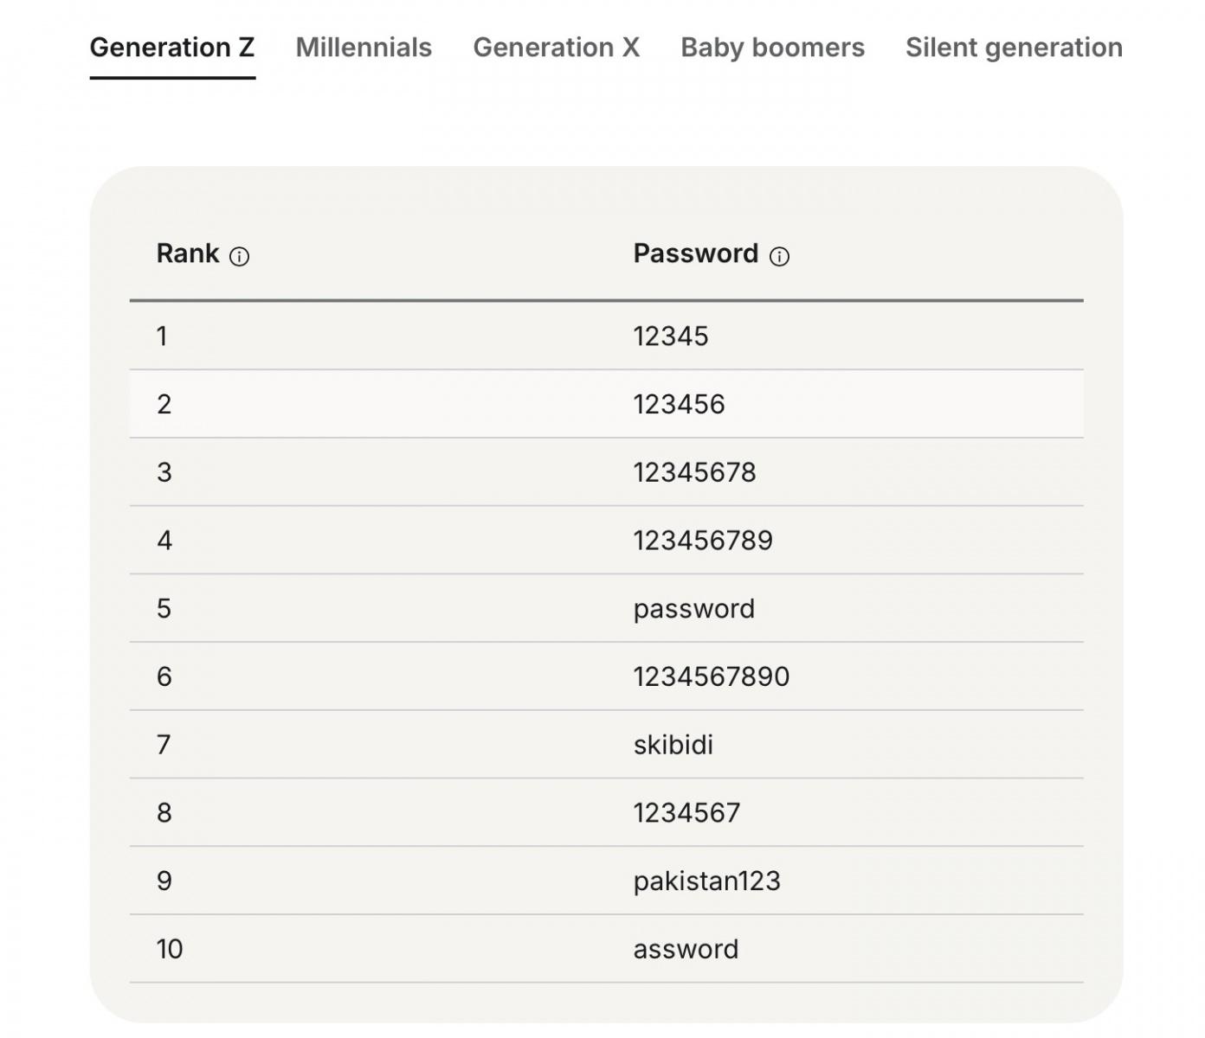This screenshot has height=1038, width=1205.
Task: Switch to the Millennials tab
Action: (364, 48)
